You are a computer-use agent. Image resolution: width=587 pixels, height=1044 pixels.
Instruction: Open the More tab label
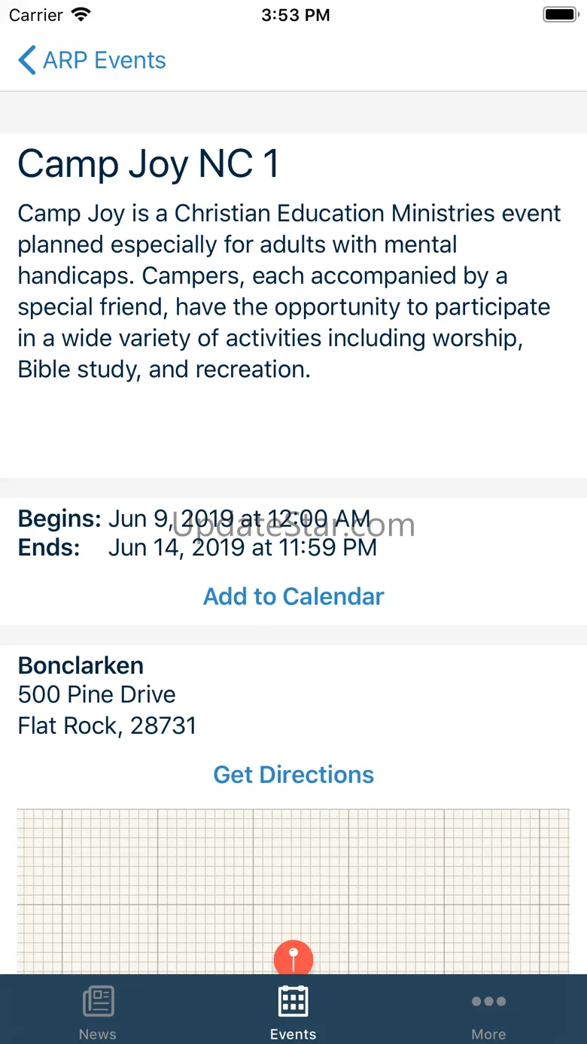coord(488,1034)
